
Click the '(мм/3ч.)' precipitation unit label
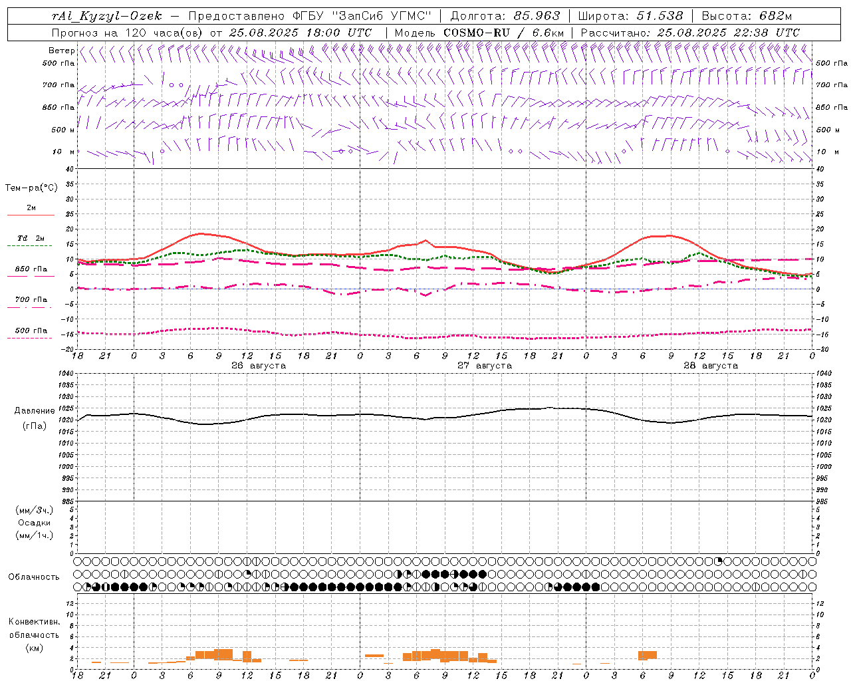(35, 510)
